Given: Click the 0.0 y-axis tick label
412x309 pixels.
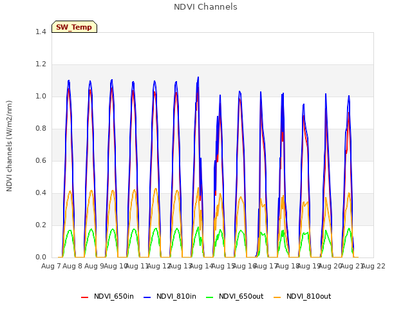Looking at the screenshot, I should (x=41, y=257).
